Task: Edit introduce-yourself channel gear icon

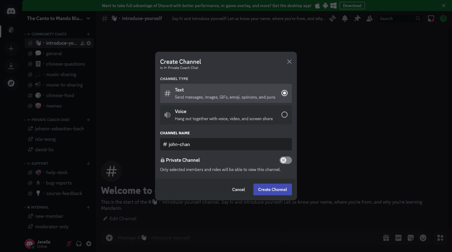Action: click(x=89, y=43)
